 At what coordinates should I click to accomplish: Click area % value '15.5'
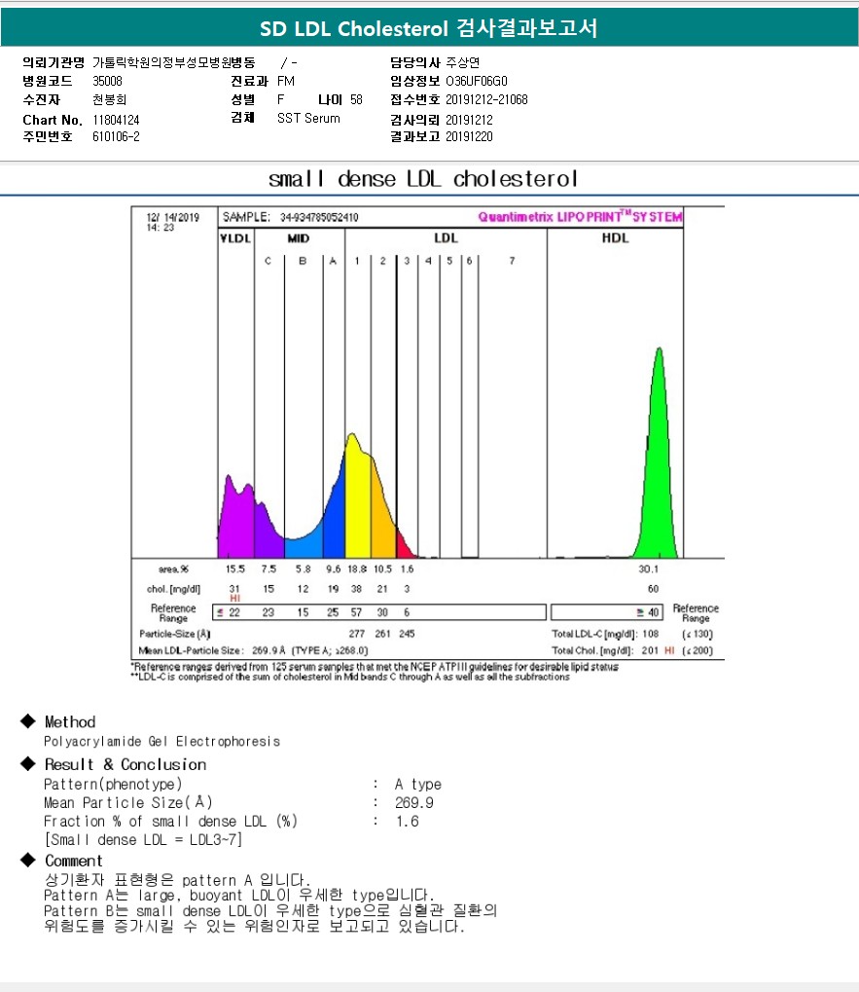coord(235,569)
